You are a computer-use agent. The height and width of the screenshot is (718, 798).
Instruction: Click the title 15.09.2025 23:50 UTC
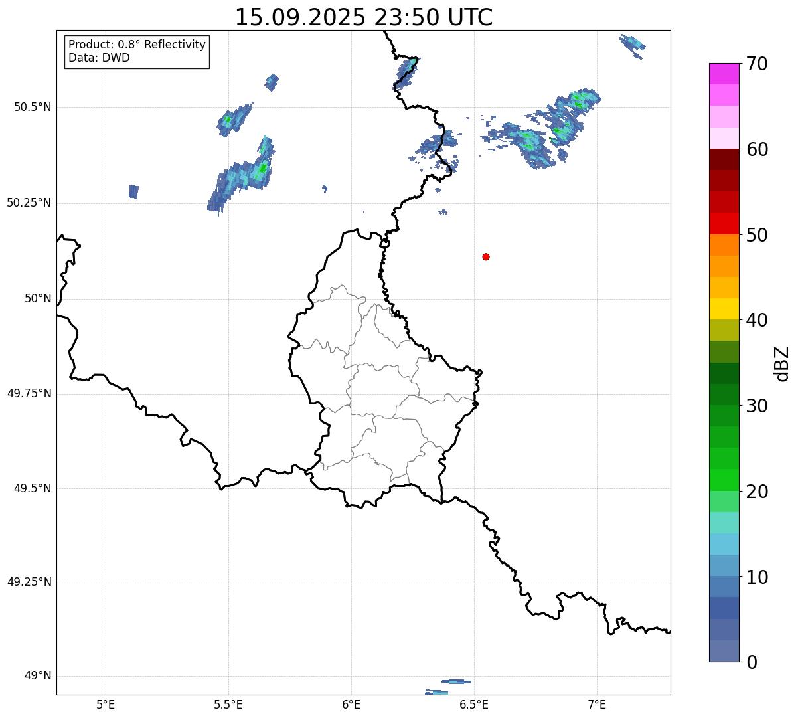[x=364, y=17]
